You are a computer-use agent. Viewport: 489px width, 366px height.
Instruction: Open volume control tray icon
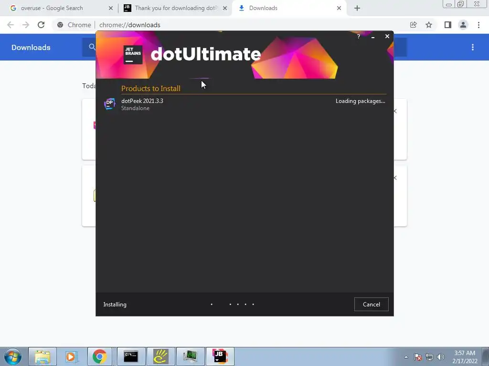pyautogui.click(x=441, y=357)
